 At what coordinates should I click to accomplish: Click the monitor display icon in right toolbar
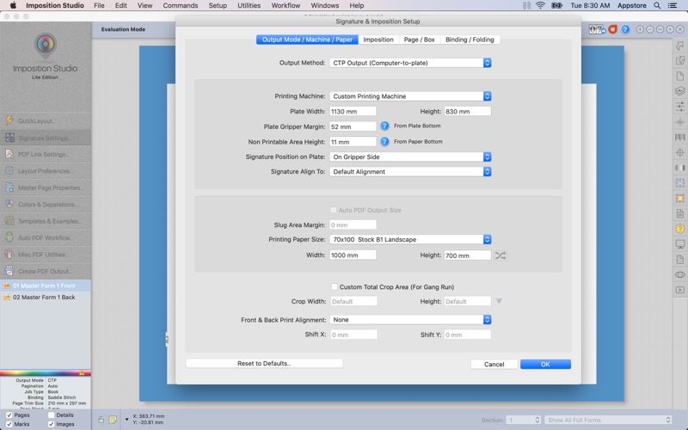tap(680, 244)
